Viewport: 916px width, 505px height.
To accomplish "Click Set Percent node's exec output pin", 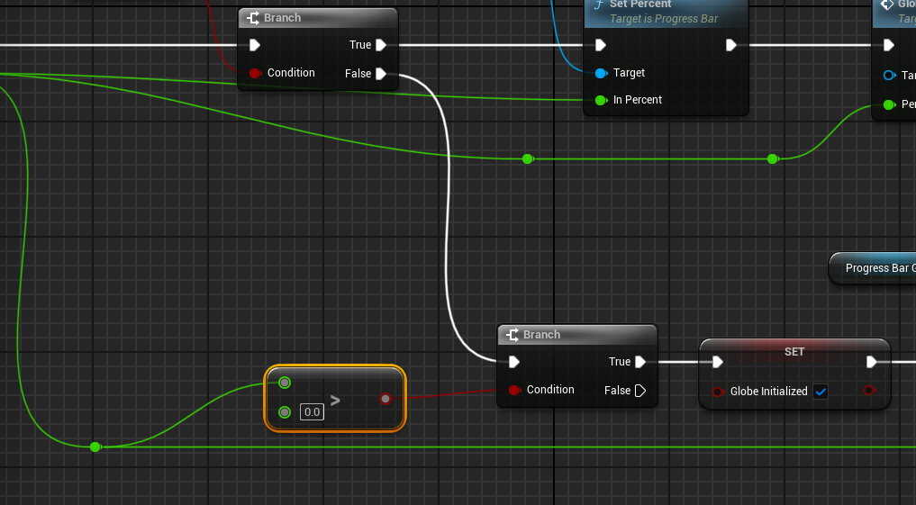I will point(730,45).
